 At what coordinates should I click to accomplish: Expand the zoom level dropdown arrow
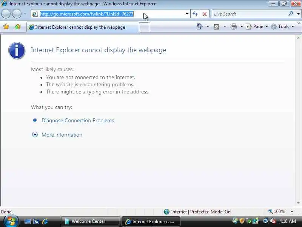[292, 211]
